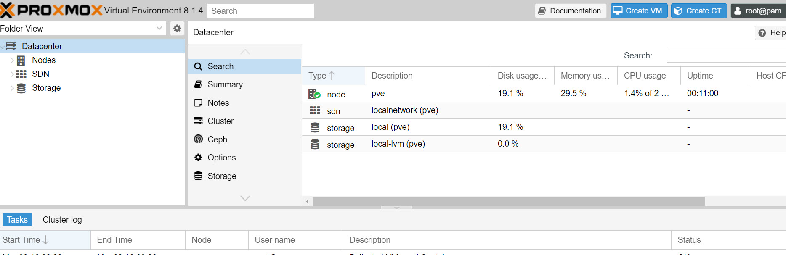This screenshot has width=786, height=255.
Task: Select the Search menu item
Action: 245,66
